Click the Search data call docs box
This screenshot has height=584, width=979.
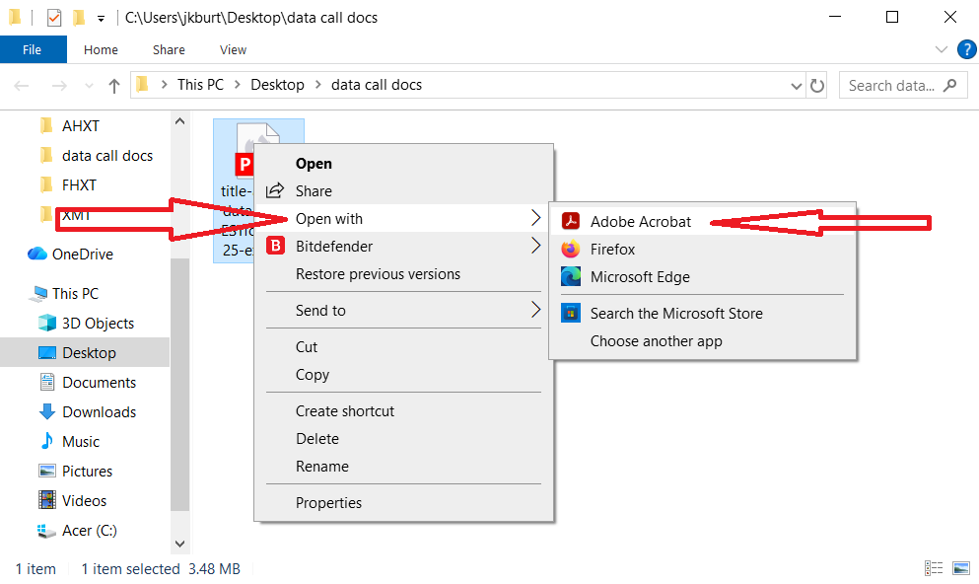coord(892,85)
